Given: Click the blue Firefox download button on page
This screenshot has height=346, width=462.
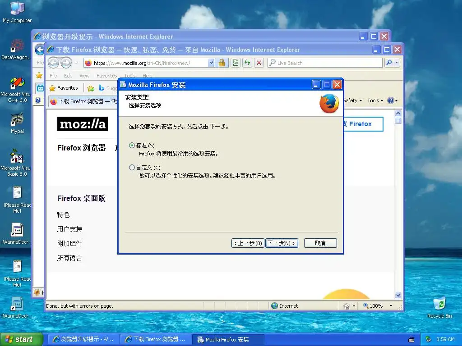Looking at the screenshot, I should [x=363, y=124].
